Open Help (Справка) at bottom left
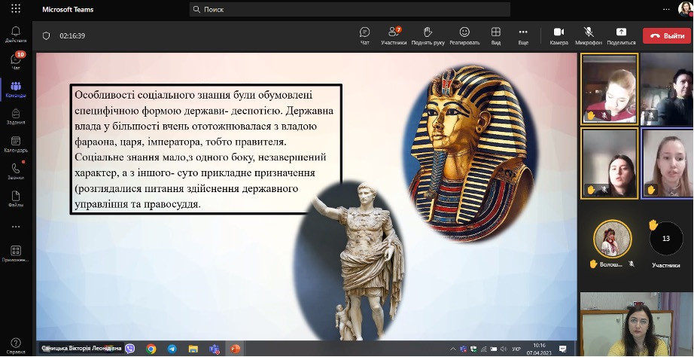This screenshot has width=694, height=357. (x=16, y=345)
